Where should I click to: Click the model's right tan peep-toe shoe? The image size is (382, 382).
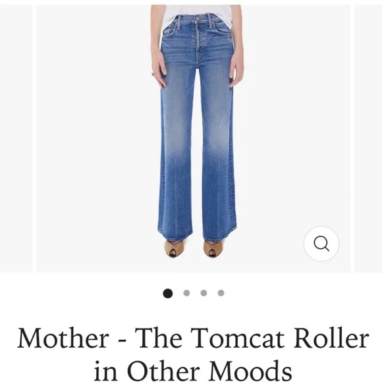[x=213, y=248]
